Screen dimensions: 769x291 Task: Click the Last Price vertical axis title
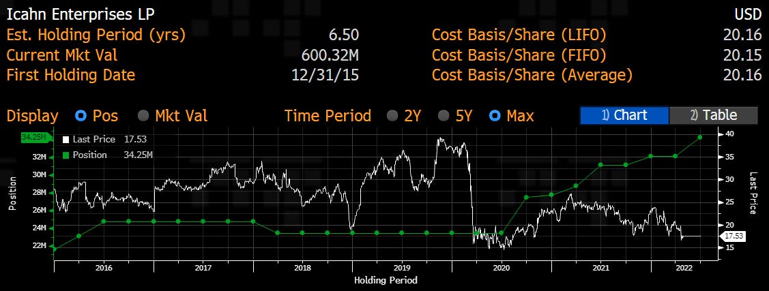point(753,193)
